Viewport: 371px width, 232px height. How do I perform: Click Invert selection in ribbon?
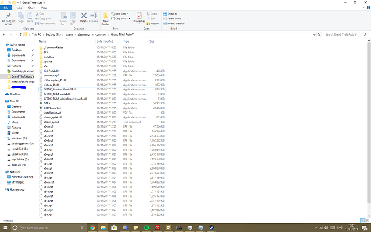174,24
